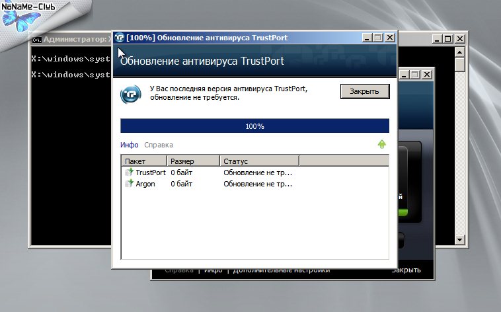The height and width of the screenshot is (312, 501).
Task: Click the TrustPort package row icon
Action: 129,173
